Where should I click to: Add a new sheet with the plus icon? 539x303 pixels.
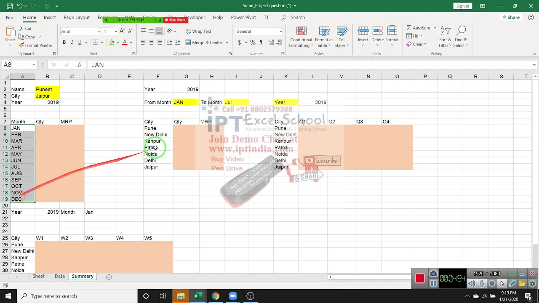click(109, 276)
